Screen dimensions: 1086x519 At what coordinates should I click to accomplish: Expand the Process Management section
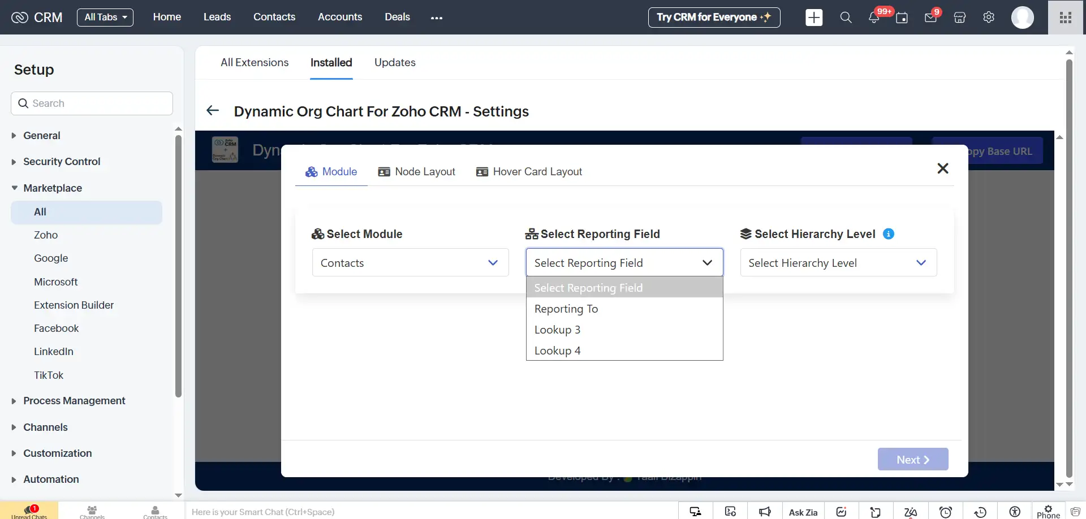point(74,401)
